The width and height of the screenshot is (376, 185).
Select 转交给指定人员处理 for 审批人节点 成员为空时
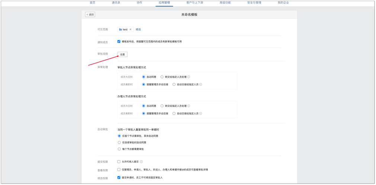(x=162, y=77)
